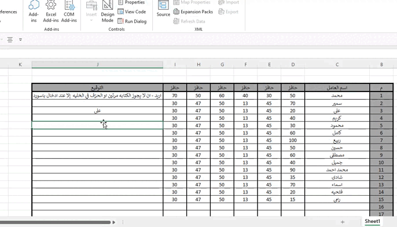Screen dimensions: 397x227
Task: Open Excel Add-ins manager
Action: click(51, 12)
